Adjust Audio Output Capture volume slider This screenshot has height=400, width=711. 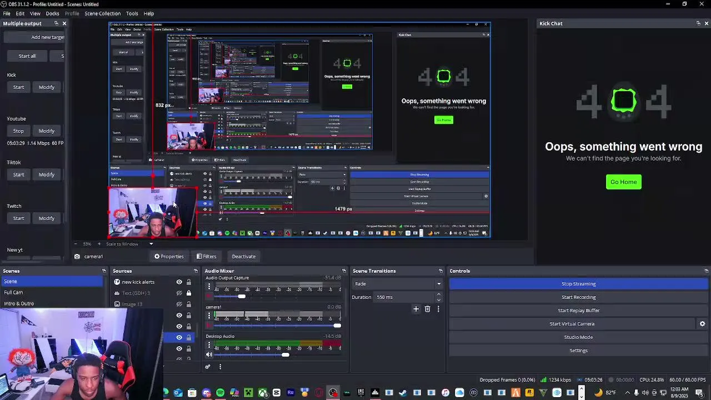click(x=278, y=296)
